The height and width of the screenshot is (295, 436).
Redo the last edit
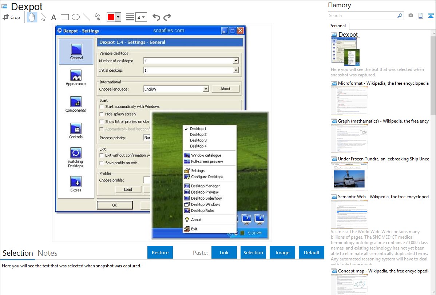pyautogui.click(x=167, y=17)
